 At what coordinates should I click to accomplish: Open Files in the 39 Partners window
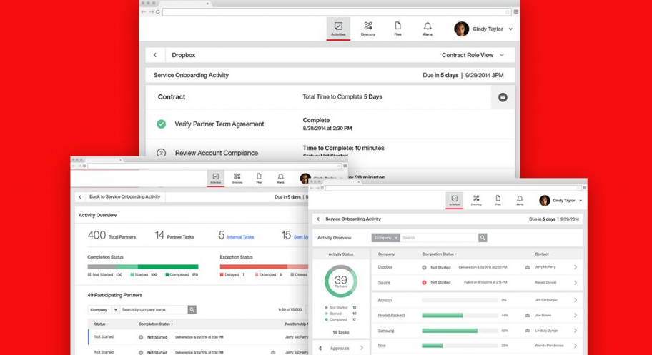click(x=498, y=200)
